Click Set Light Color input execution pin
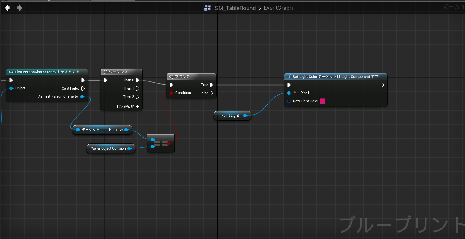Image resolution: width=465 pixels, height=239 pixels. click(289, 85)
